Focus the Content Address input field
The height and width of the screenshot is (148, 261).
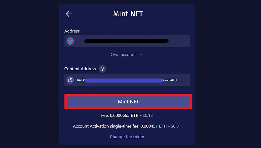point(127,80)
